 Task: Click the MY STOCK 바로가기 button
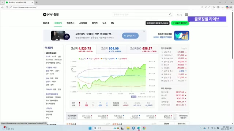(x=183, y=117)
